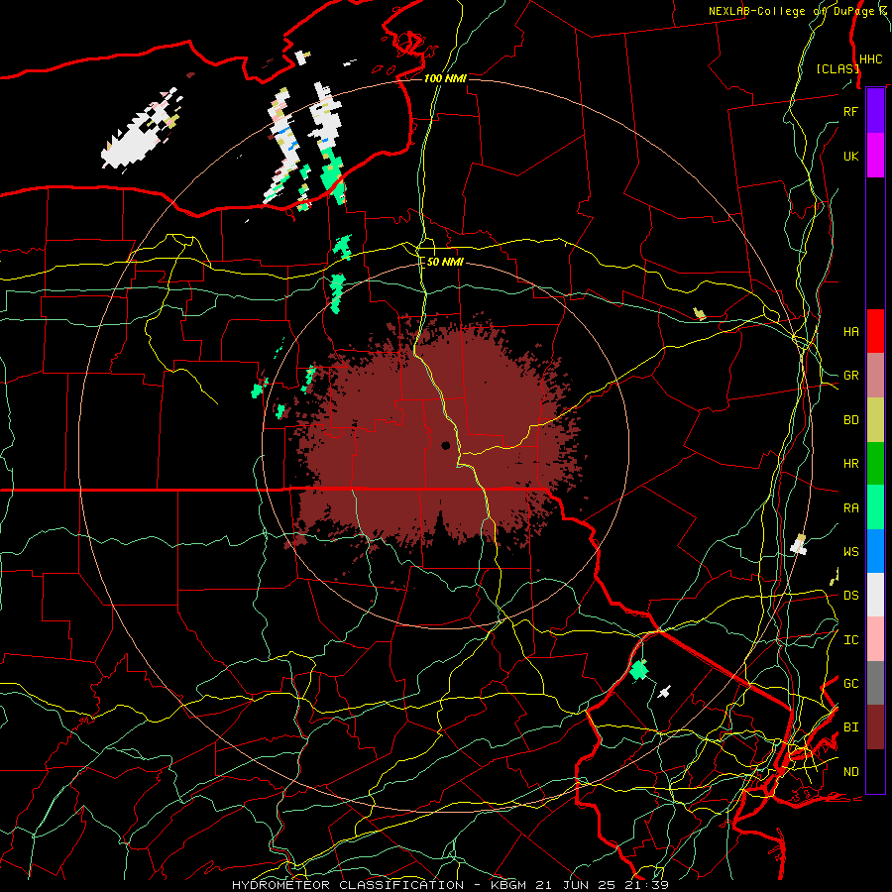Click the GR legend label
Viewport: 892px width, 892px height.
(x=850, y=376)
